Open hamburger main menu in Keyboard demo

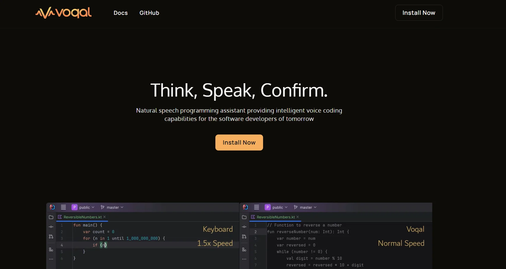63,207
